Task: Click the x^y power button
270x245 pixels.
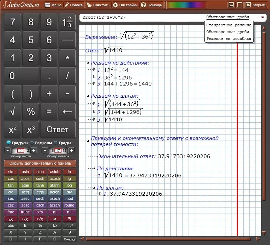Action: [x=40, y=212]
